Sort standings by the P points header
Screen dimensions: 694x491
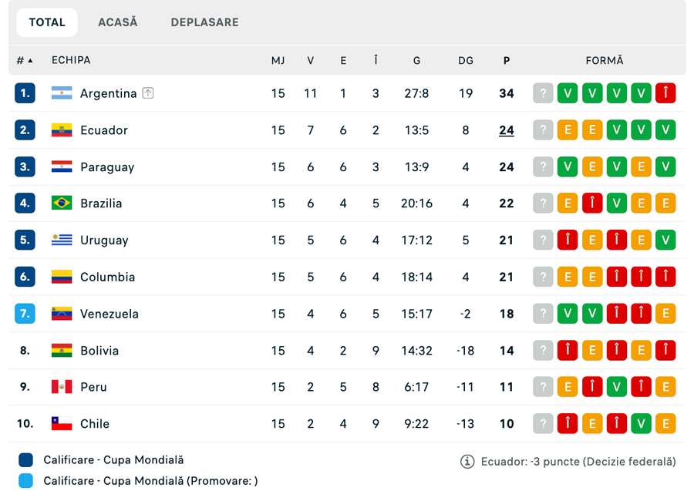coord(507,60)
